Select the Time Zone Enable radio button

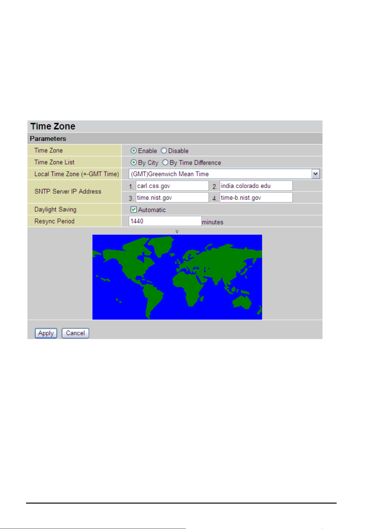pos(134,151)
